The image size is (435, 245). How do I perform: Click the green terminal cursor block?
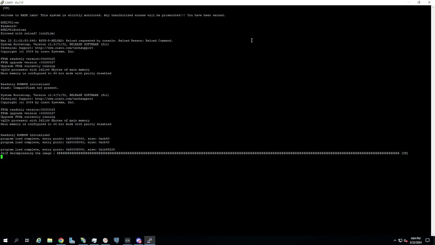[2, 157]
